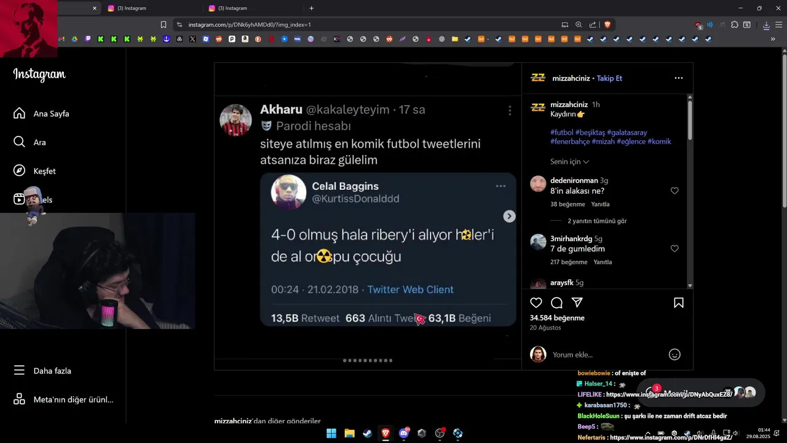The width and height of the screenshot is (787, 443).
Task: Like dedenironman's comment
Action: pyautogui.click(x=674, y=191)
